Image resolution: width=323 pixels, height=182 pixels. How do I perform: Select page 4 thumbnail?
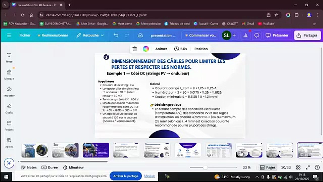tap(127, 150)
